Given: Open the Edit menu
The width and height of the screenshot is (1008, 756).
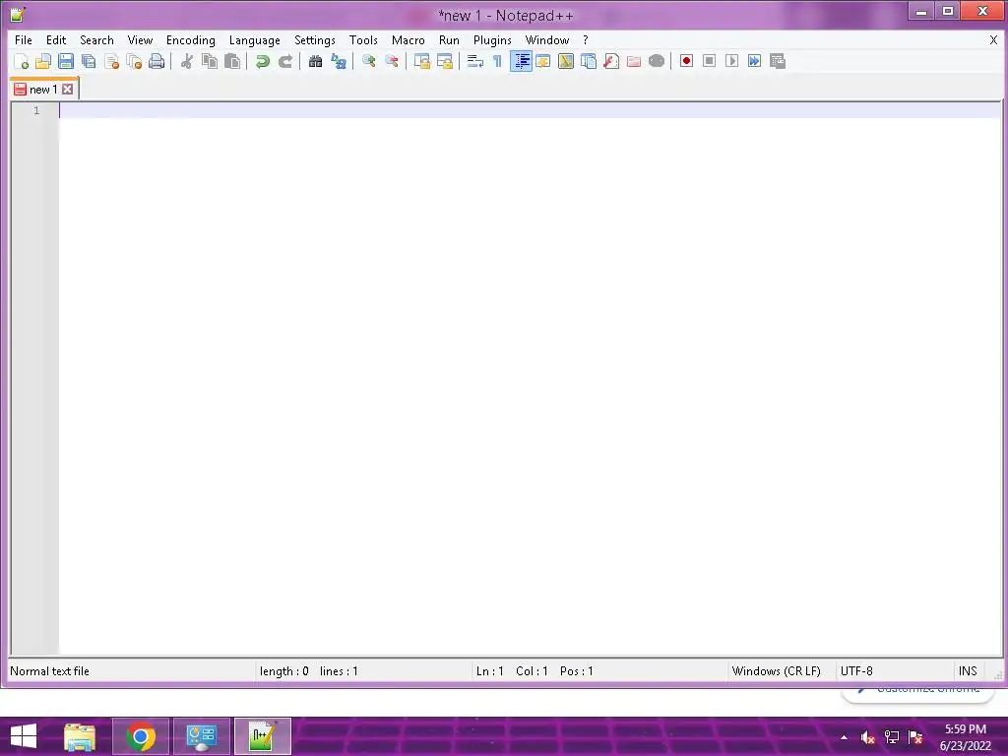Looking at the screenshot, I should pyautogui.click(x=56, y=39).
